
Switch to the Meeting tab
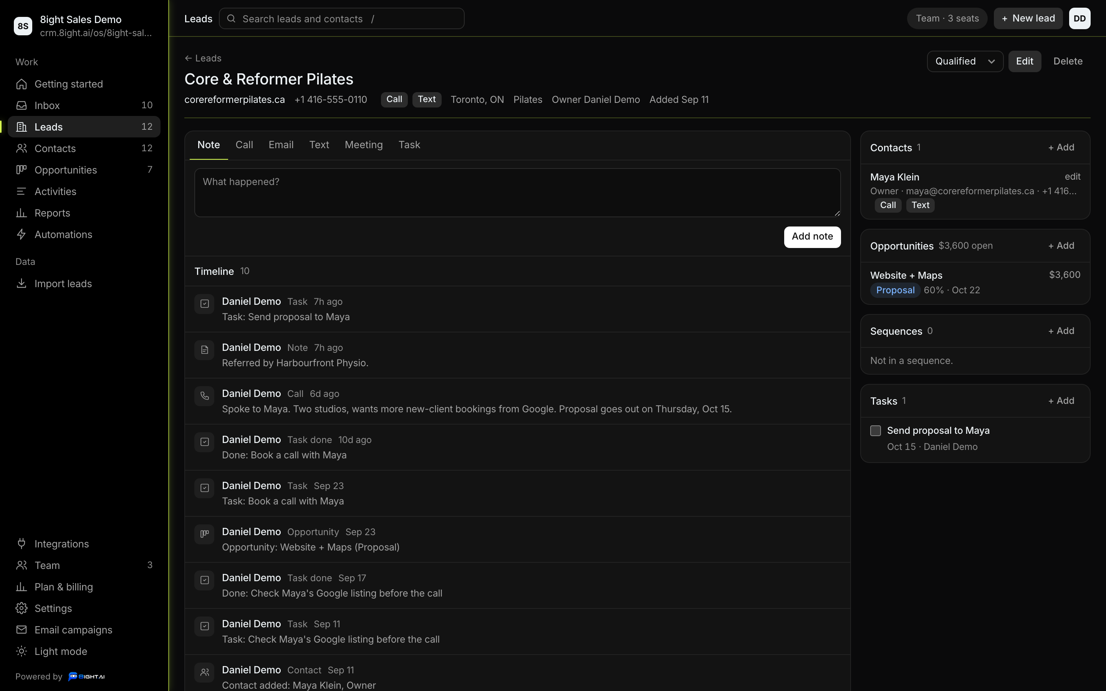(x=364, y=145)
